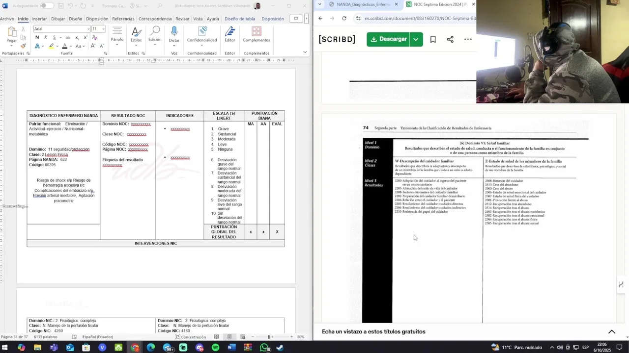Adjust the Word zoom slider
This screenshot has height=353, width=629.
pos(269,337)
